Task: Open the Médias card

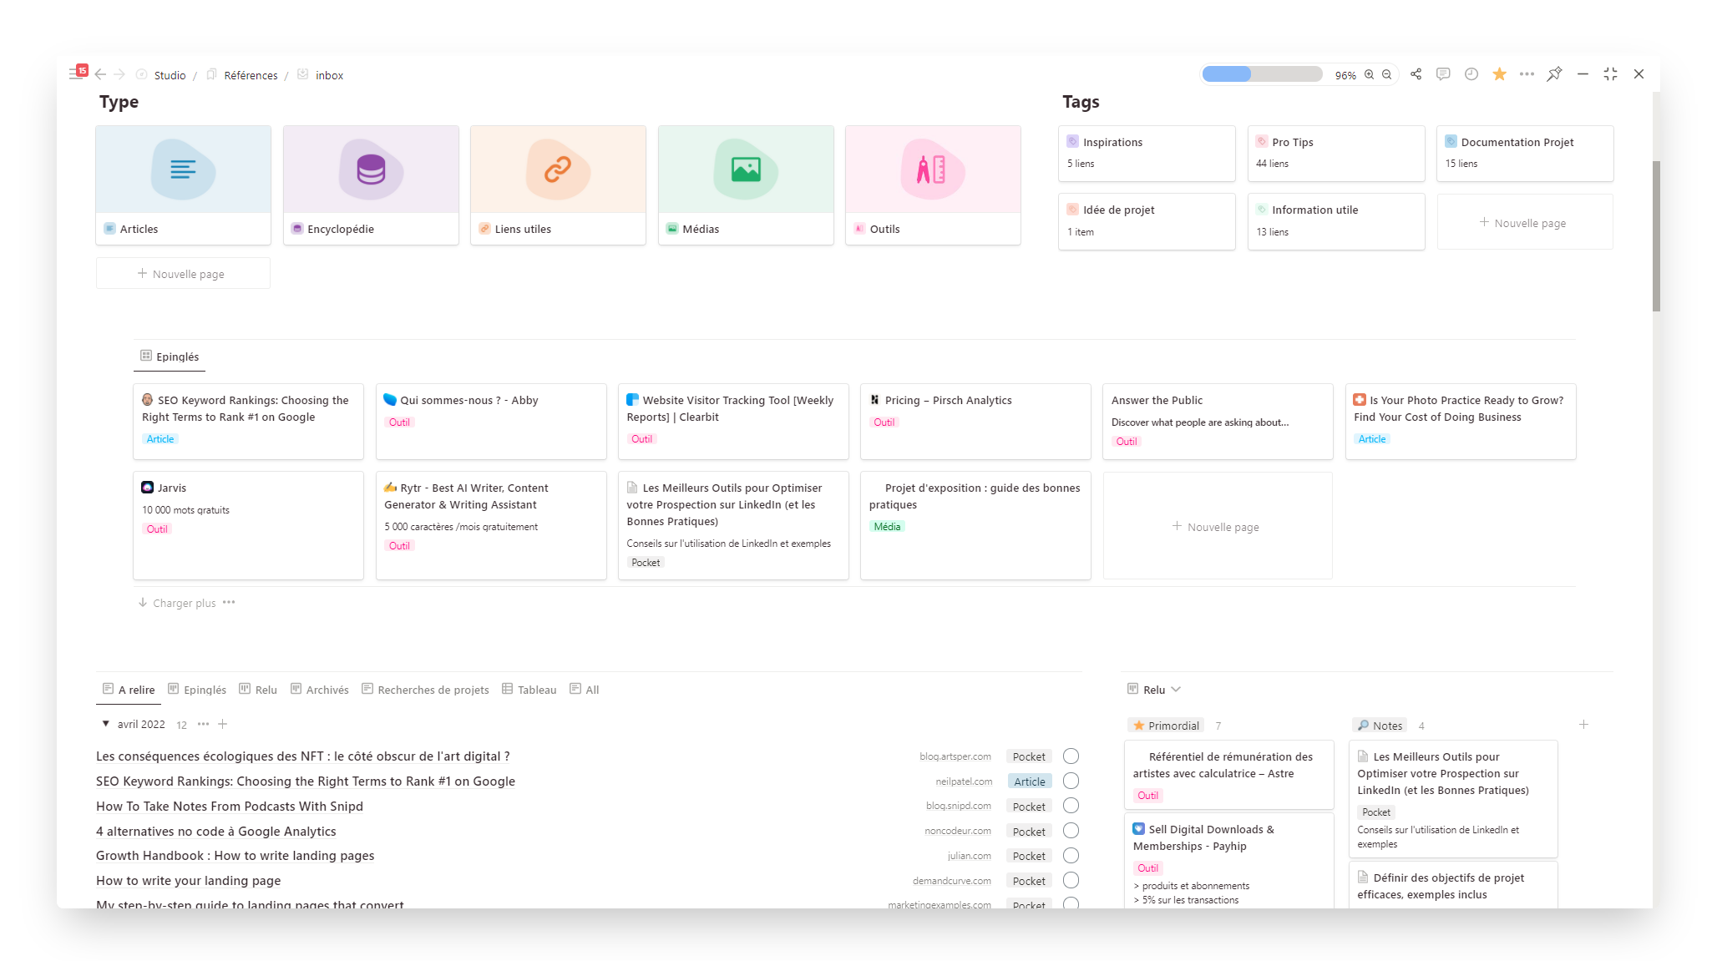Action: point(746,185)
